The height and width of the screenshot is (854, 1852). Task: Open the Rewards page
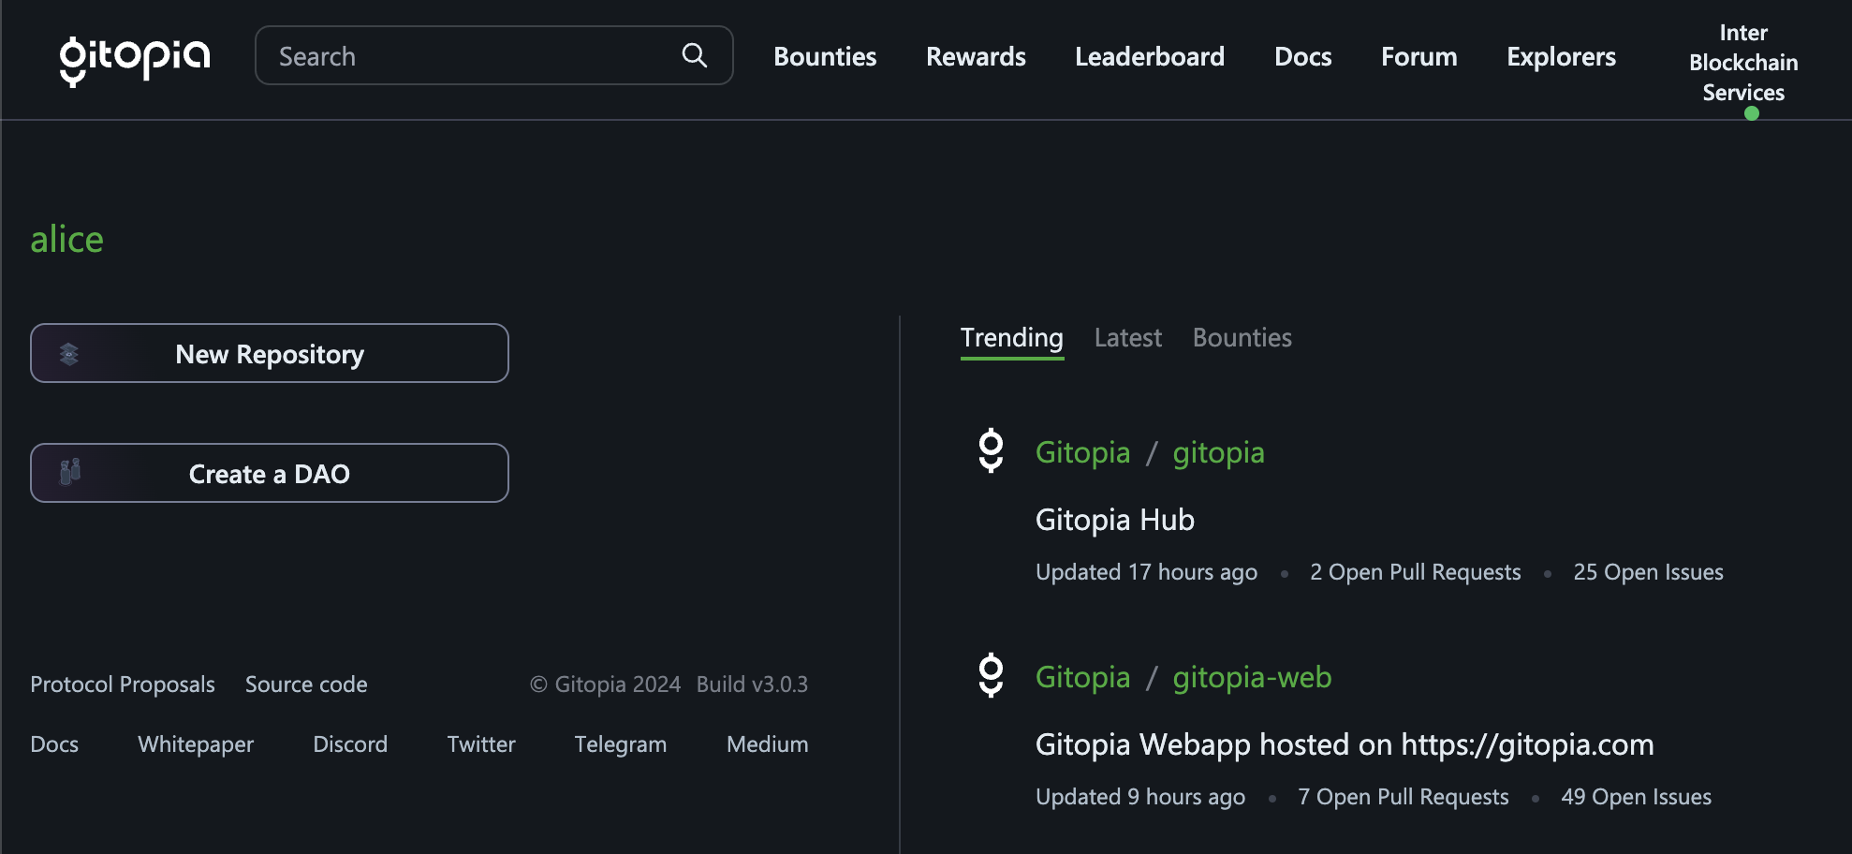[x=976, y=56]
